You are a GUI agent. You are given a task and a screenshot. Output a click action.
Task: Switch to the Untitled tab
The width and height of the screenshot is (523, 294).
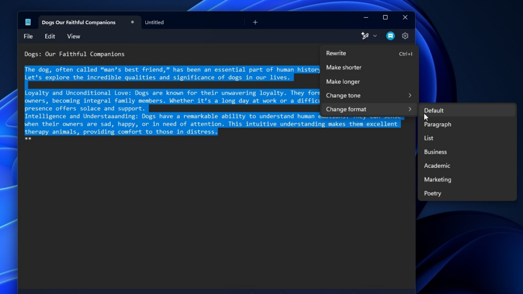[x=154, y=22]
